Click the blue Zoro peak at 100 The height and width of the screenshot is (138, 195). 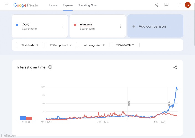(177, 87)
